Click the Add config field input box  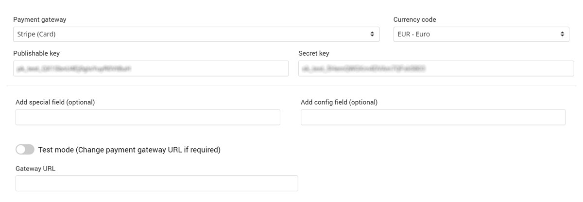point(433,117)
